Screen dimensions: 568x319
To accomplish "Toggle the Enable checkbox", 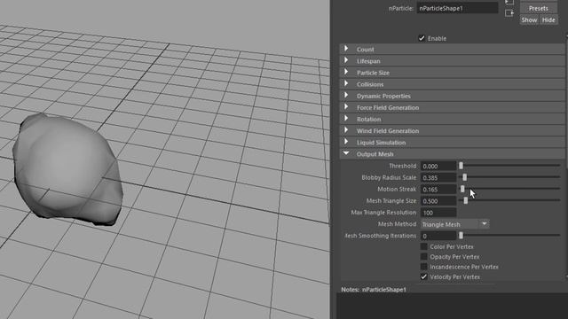I will click(x=422, y=38).
